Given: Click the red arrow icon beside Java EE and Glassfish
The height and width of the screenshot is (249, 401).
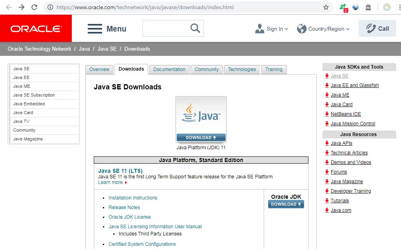Looking at the screenshot, I should 327,85.
